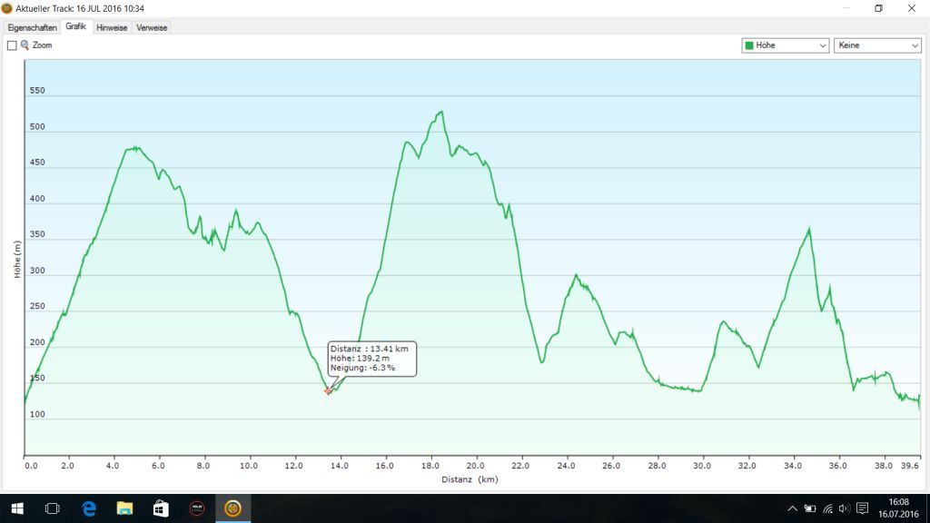Open the Action Center notifications icon
930x523 pixels.
(x=863, y=508)
